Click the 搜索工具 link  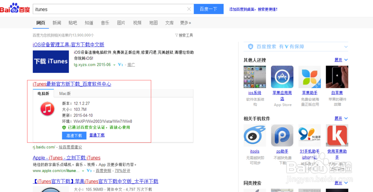tap(186, 35)
